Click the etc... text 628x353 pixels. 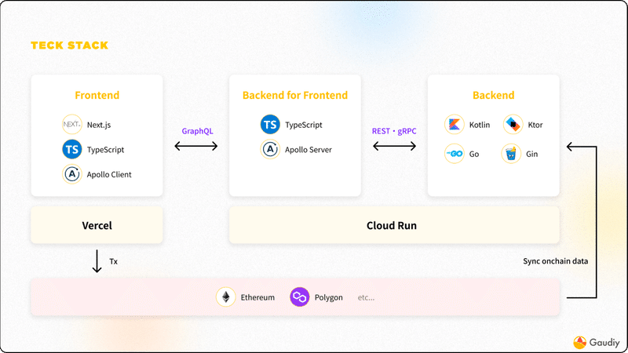[x=366, y=297]
